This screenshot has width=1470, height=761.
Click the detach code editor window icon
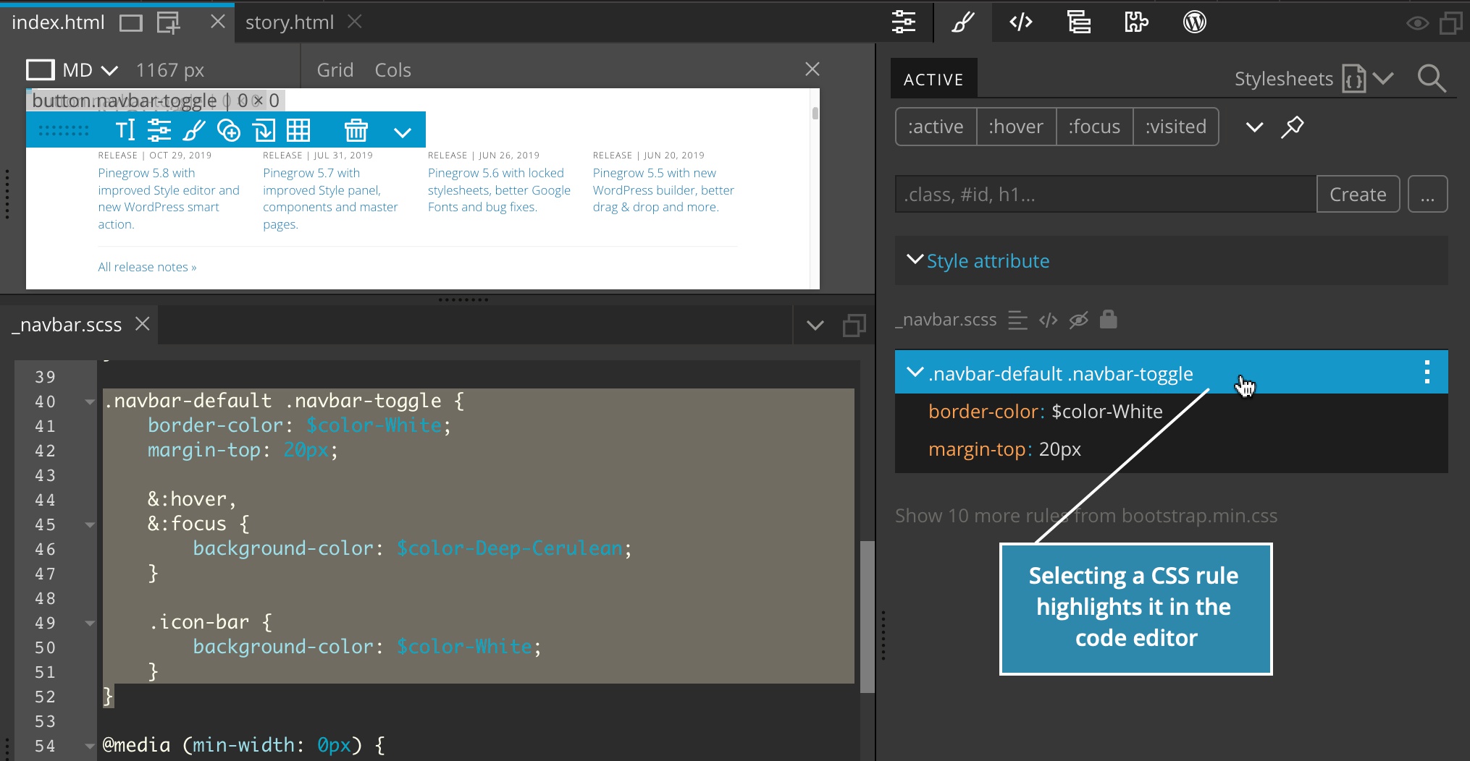point(854,326)
